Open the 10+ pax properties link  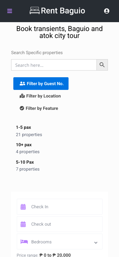click(28, 148)
